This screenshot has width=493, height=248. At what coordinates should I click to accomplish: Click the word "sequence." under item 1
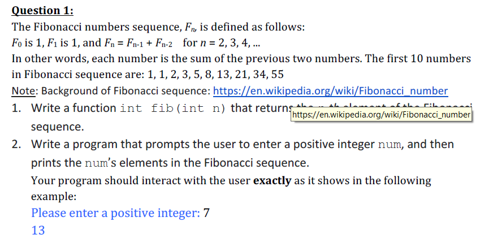pyautogui.click(x=58, y=127)
